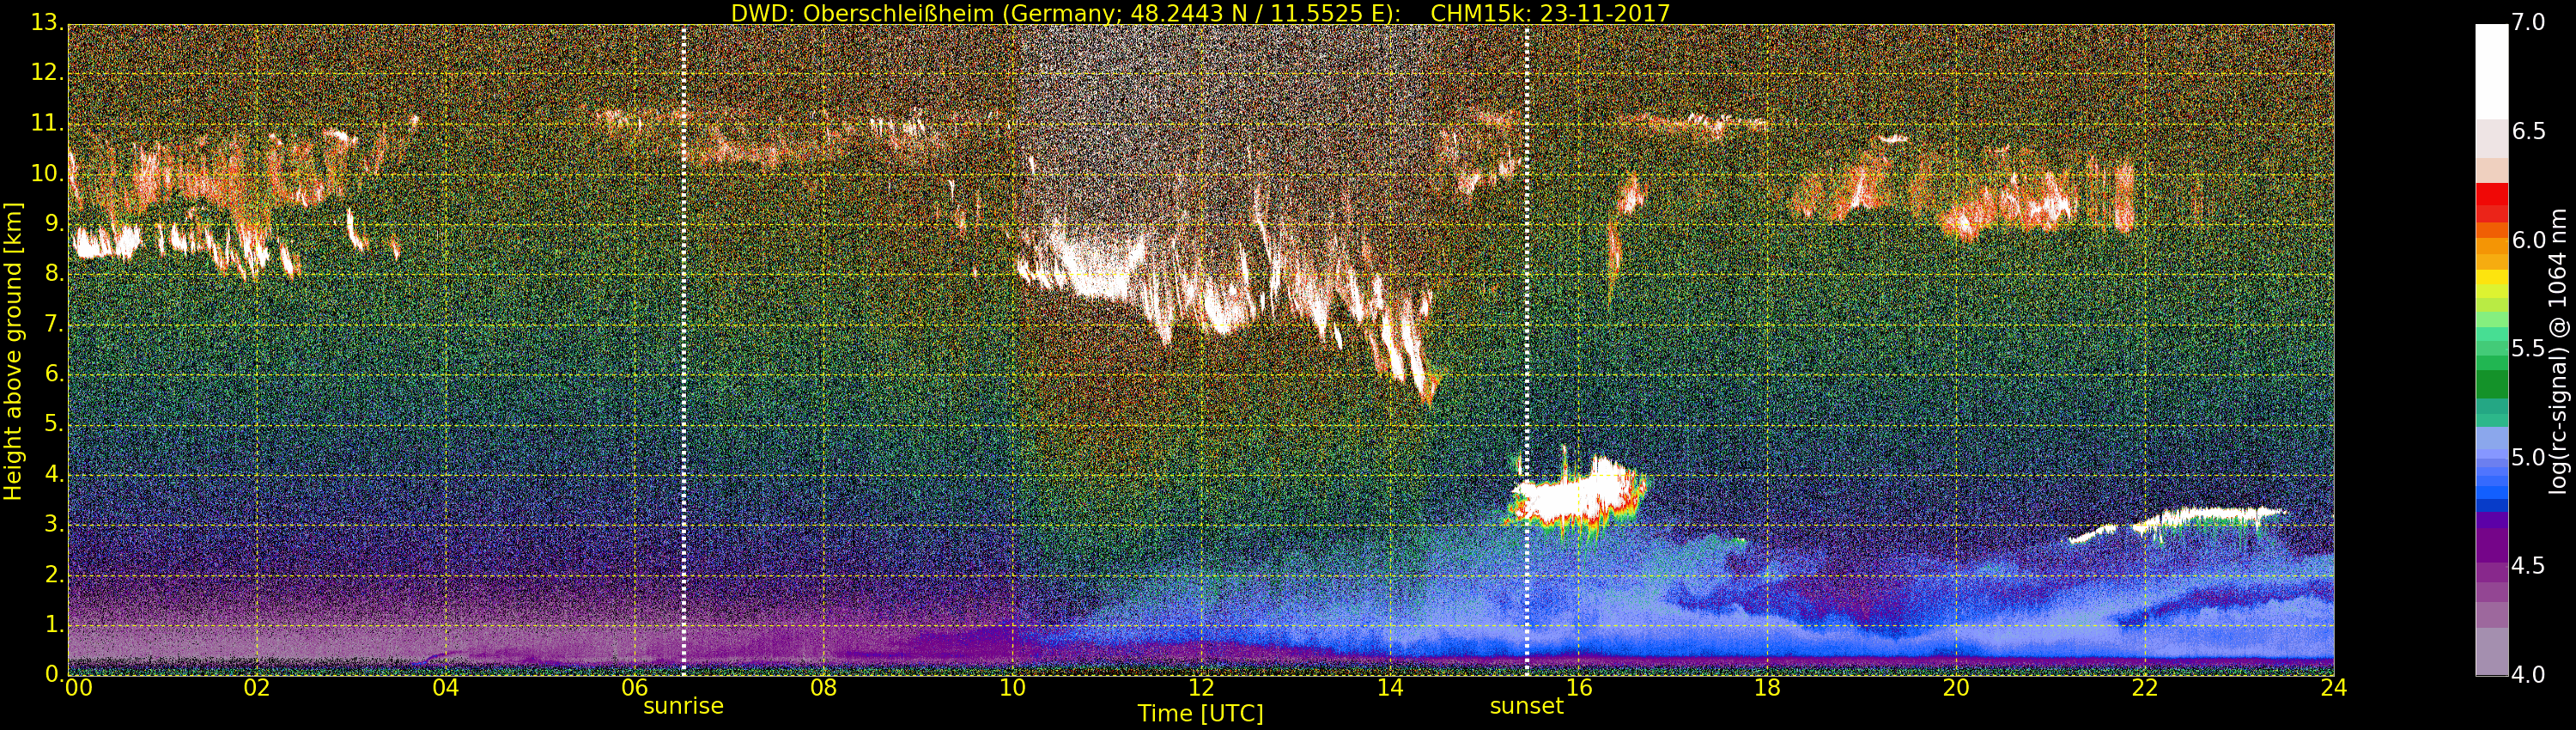This screenshot has width=2576, height=730.
Task: Click the height axis tick label '11.'
Action: (x=47, y=123)
